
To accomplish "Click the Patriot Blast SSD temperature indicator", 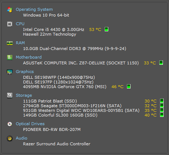I will [x=162, y=101].
